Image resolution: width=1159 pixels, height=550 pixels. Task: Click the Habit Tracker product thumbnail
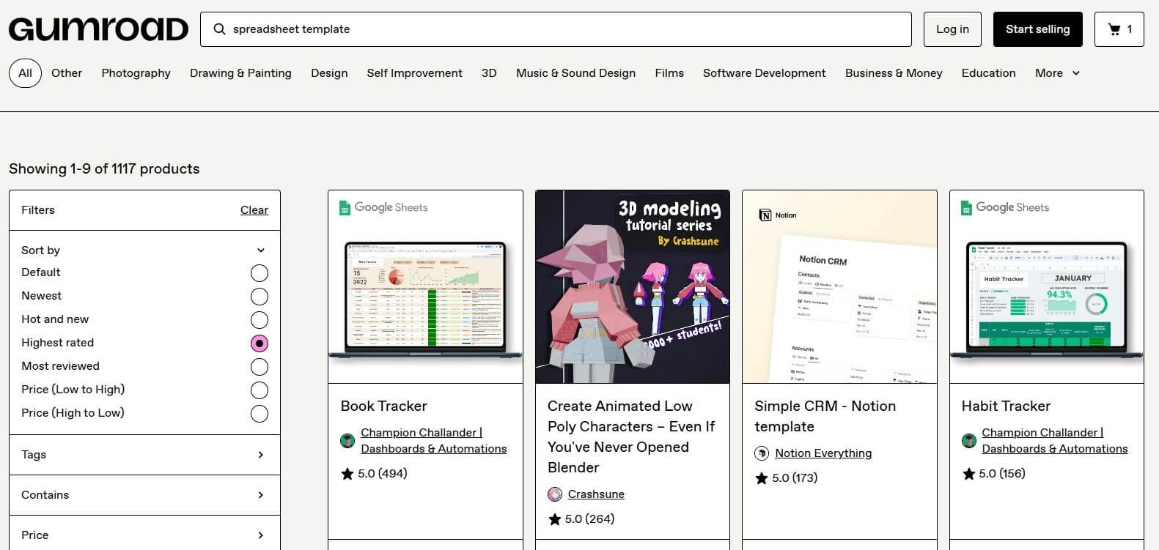pos(1047,287)
